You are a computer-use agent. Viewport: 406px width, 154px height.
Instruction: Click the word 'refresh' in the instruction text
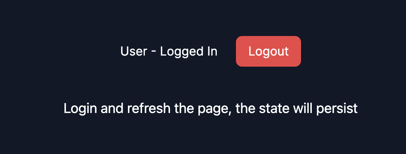[149, 108]
